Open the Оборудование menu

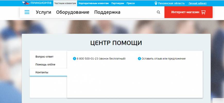tap(73, 12)
